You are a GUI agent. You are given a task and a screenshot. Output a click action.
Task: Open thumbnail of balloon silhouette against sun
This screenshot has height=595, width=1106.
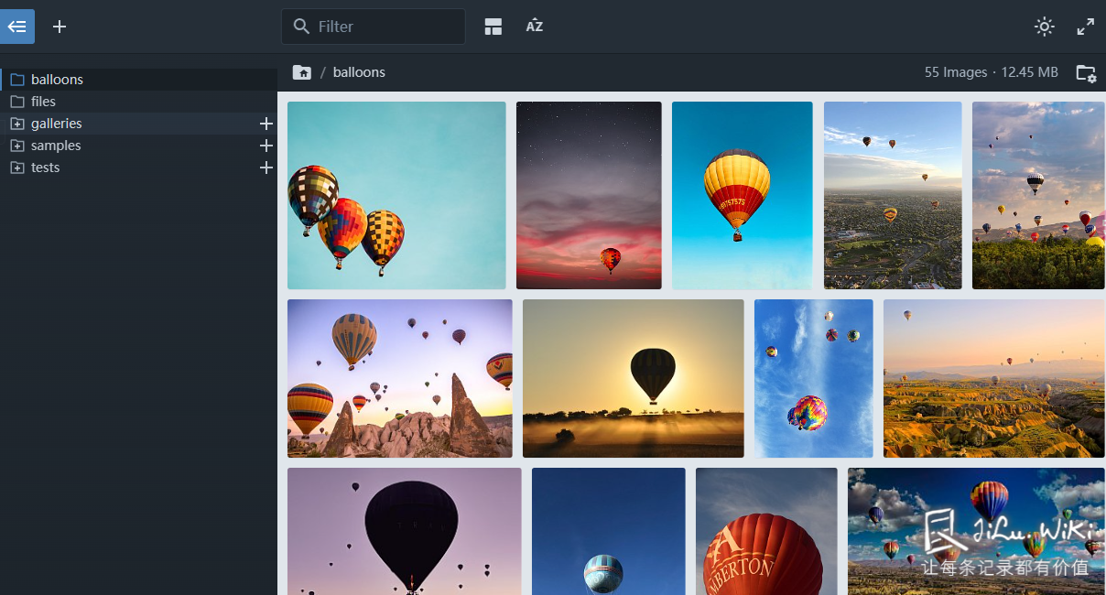pyautogui.click(x=634, y=378)
